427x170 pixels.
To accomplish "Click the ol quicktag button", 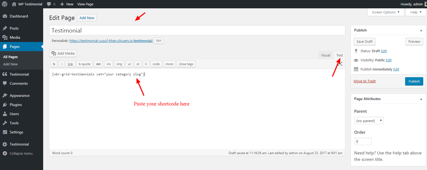I will tap(138, 64).
